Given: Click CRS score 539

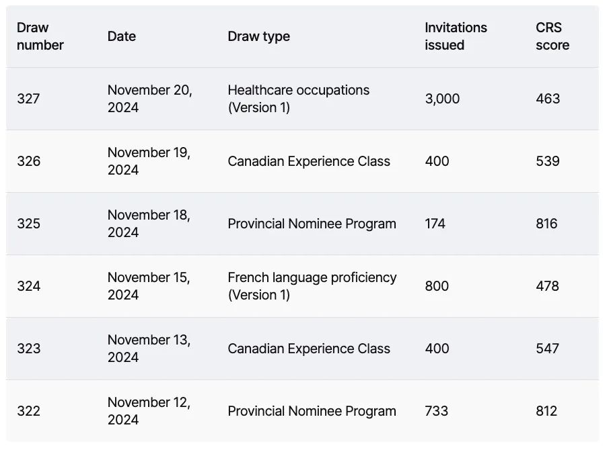Looking at the screenshot, I should [548, 161].
